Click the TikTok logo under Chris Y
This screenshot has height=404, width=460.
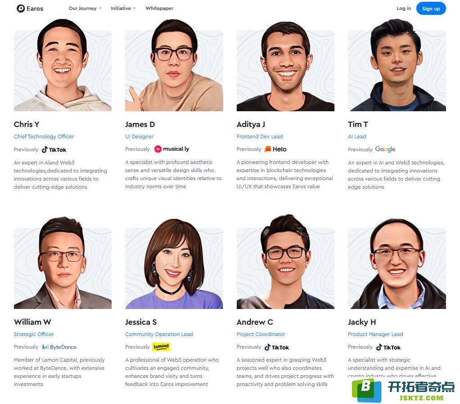(54, 150)
